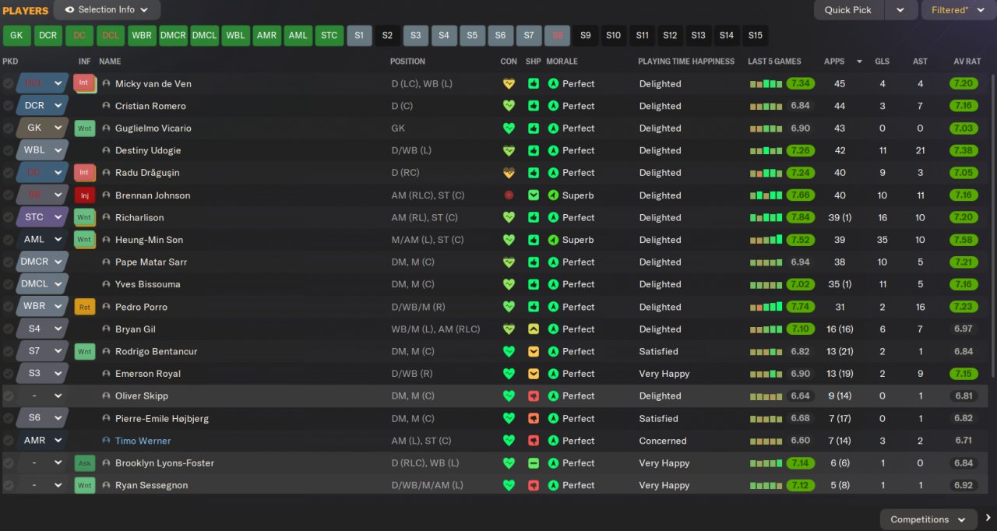Click the Rst rest icon for Pedro Porro

pyautogui.click(x=84, y=307)
